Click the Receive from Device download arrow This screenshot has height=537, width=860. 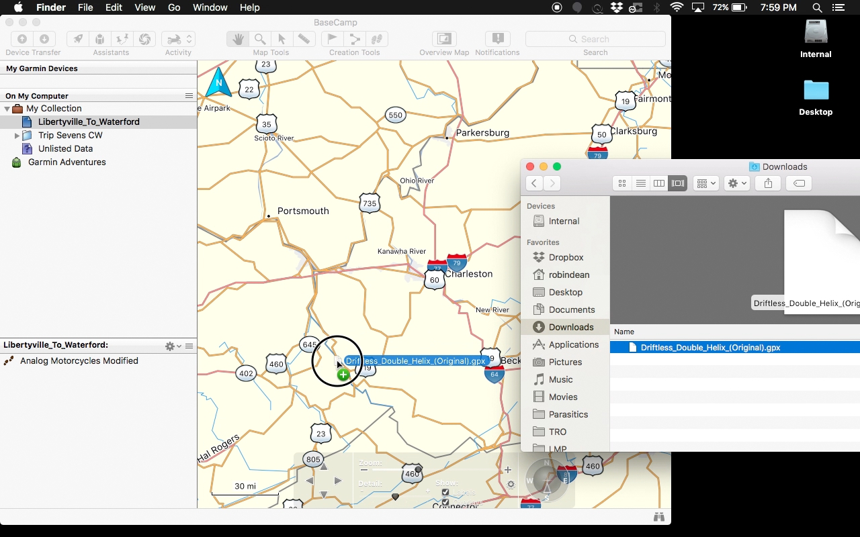click(x=44, y=39)
